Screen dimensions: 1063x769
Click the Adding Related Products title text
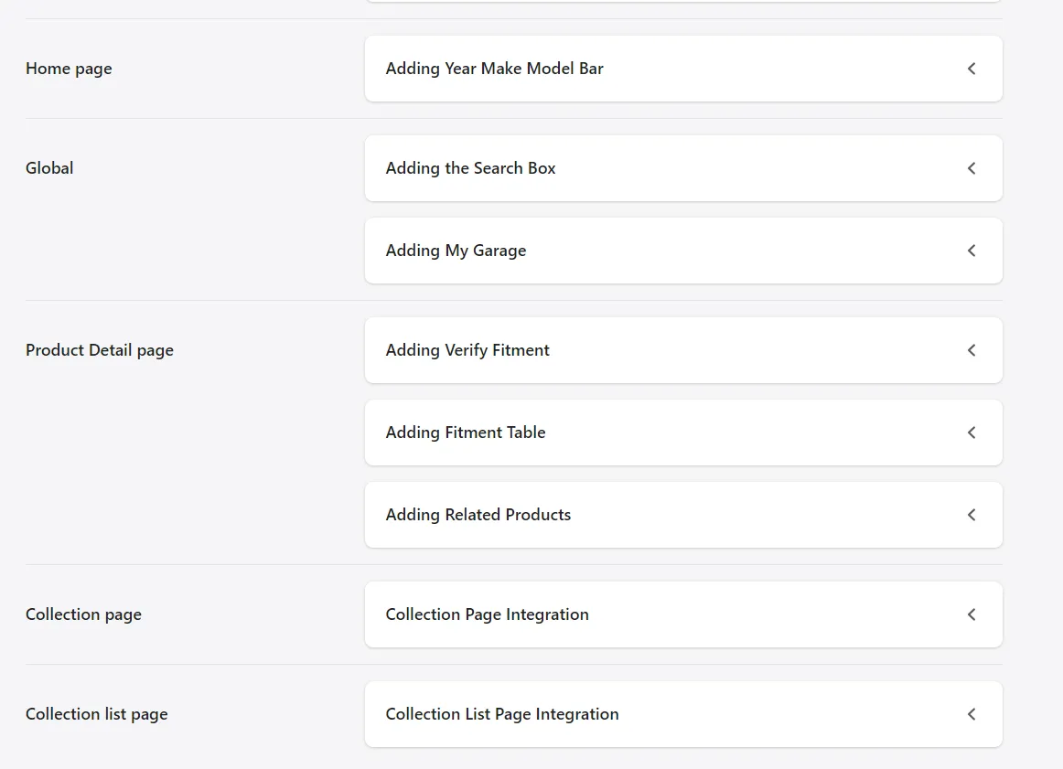tap(478, 515)
